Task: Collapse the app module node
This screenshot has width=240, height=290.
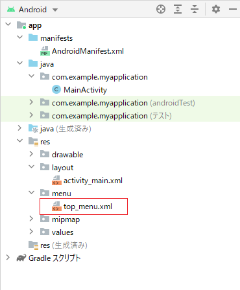Action: pyautogui.click(x=8, y=24)
